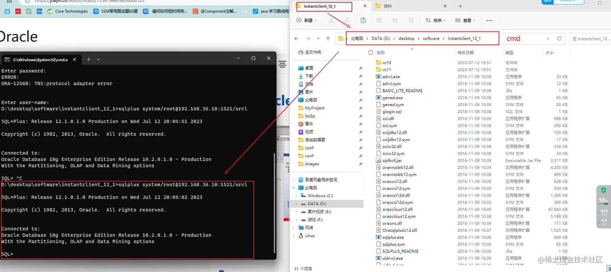The height and width of the screenshot is (272, 611).
Task: Click desktop in the address breadcrumb
Action: click(406, 39)
